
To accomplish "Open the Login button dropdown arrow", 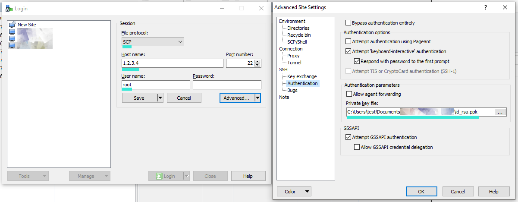I will coord(187,176).
